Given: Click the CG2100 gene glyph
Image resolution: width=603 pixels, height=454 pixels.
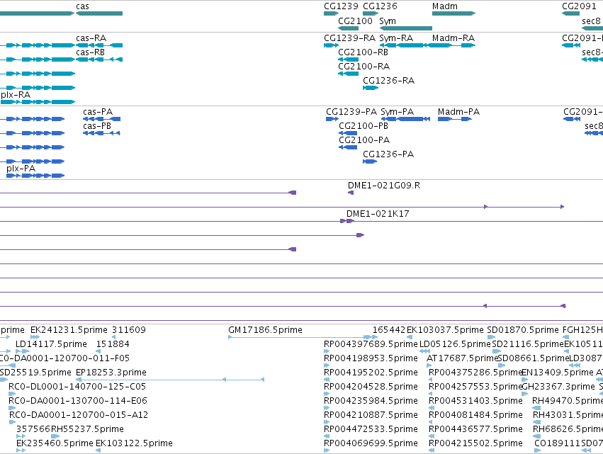Looking at the screenshot, I should (348, 28).
